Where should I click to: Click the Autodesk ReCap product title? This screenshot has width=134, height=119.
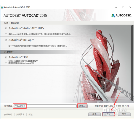pyautogui.click(x=21, y=40)
